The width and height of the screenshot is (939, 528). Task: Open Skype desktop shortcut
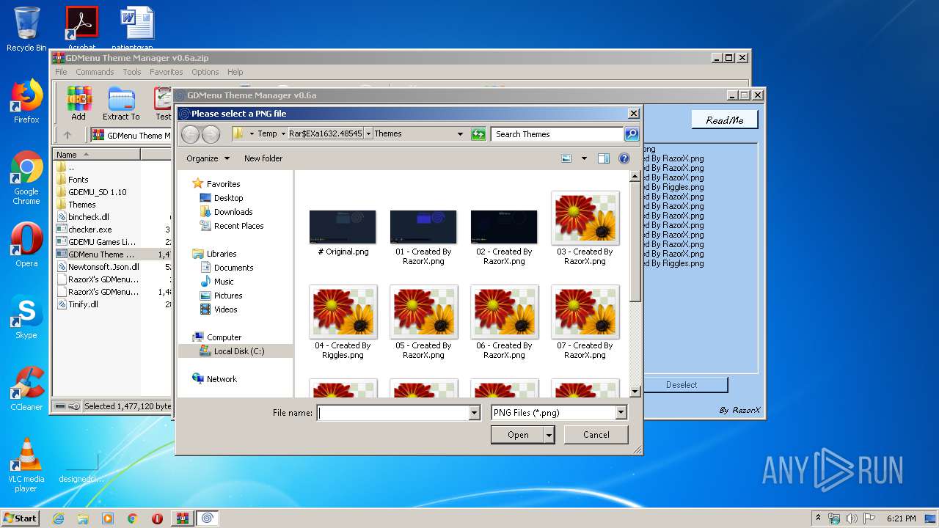coord(26,317)
